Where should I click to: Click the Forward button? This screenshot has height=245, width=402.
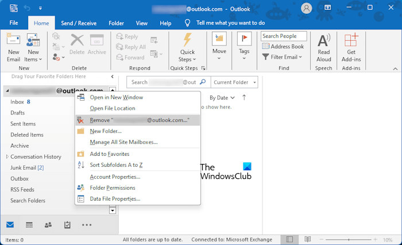click(x=130, y=58)
